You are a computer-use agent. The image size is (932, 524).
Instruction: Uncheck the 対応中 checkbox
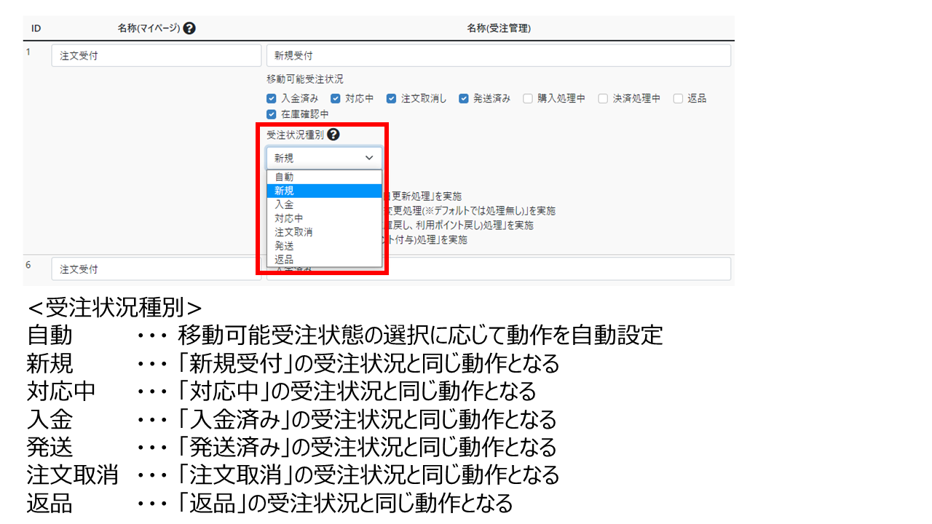(x=336, y=98)
